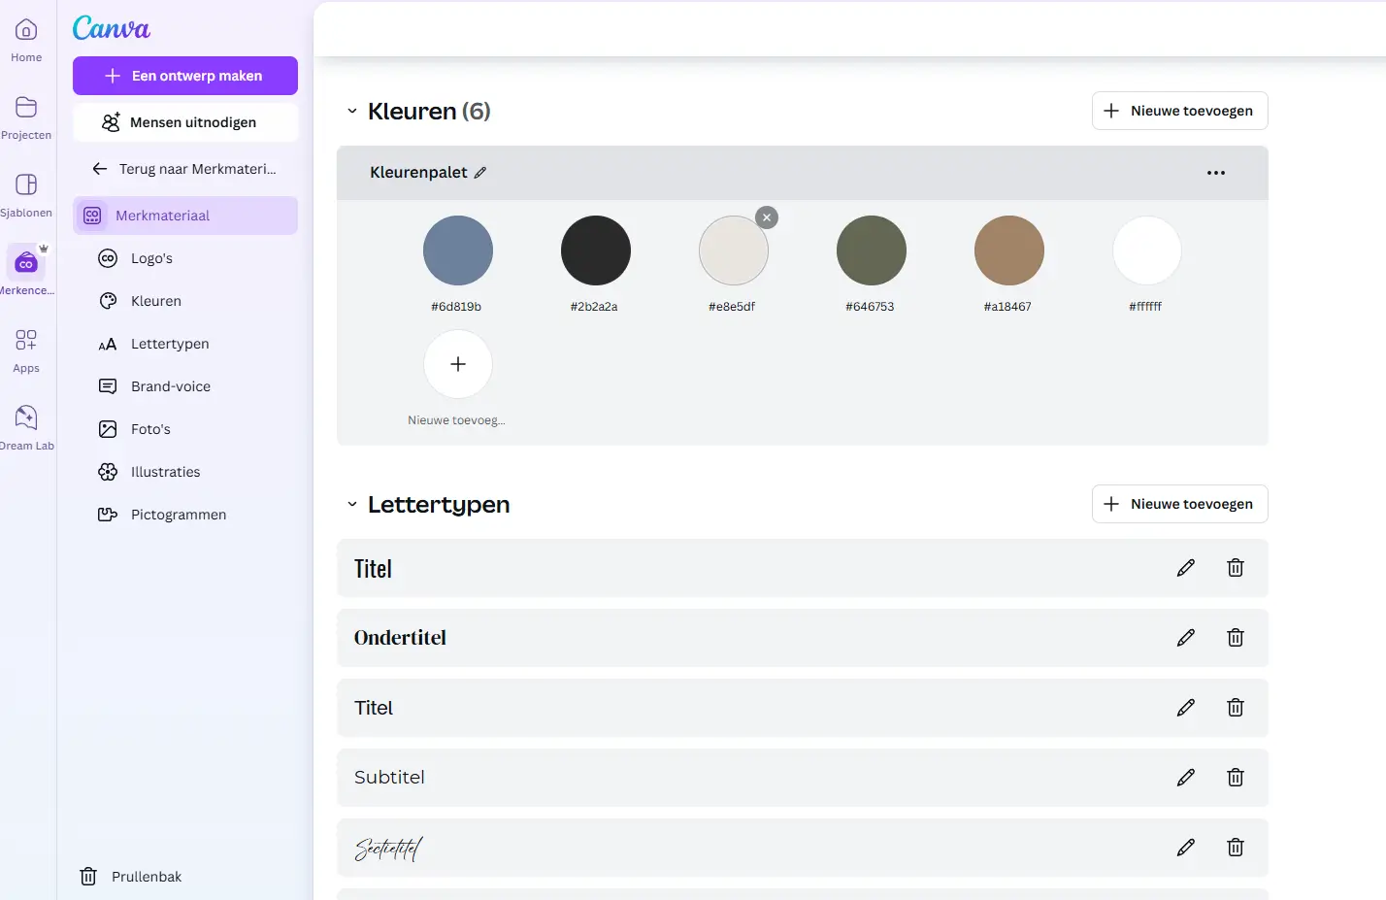Click Mensen uitnodigen button
The width and height of the screenshot is (1386, 900).
[x=184, y=122]
